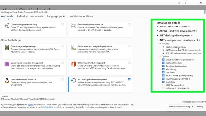Click the feedback icon in title bar
The width and height of the screenshot is (206, 116).
tap(186, 3)
